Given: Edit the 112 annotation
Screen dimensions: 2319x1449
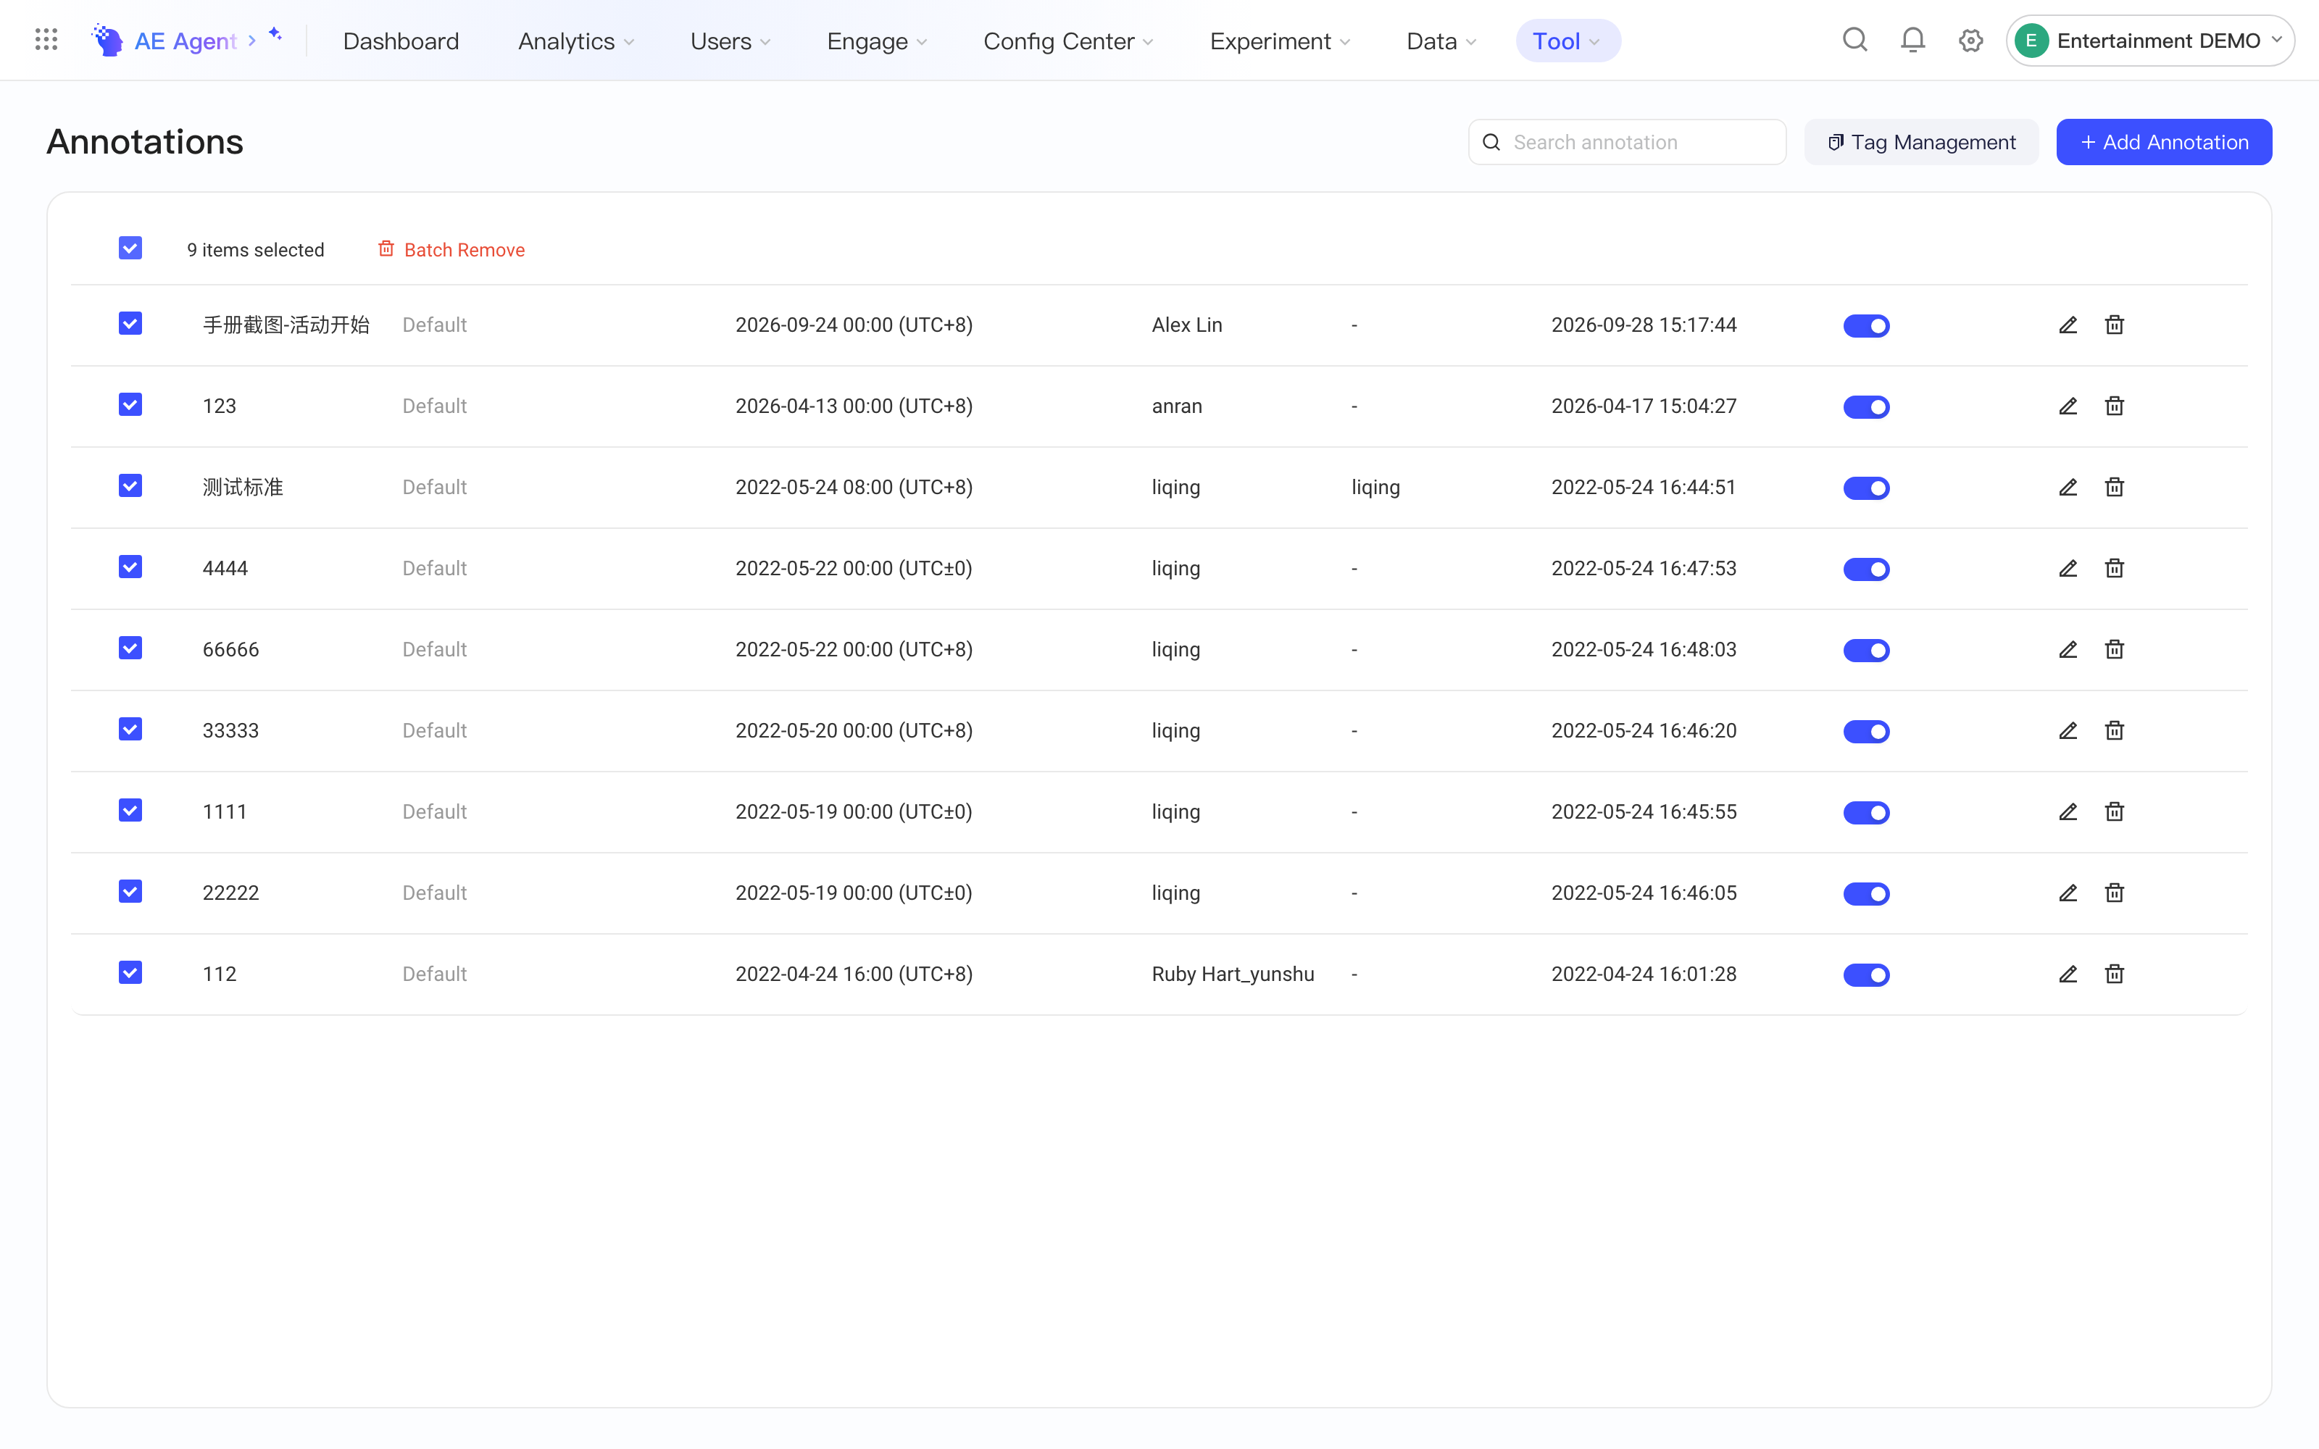Looking at the screenshot, I should (x=2068, y=974).
